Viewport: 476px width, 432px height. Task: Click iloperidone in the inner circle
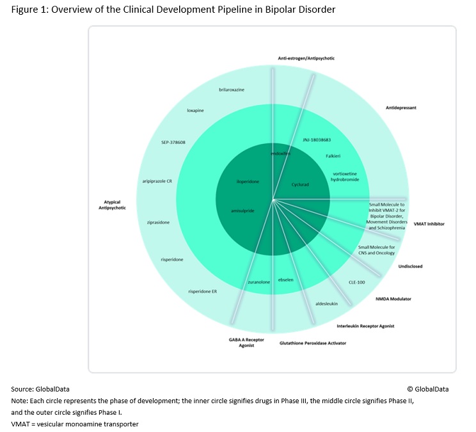tap(247, 182)
